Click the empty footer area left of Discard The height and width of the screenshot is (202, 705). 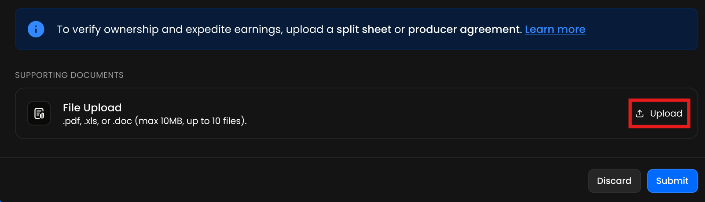[x=308, y=181]
